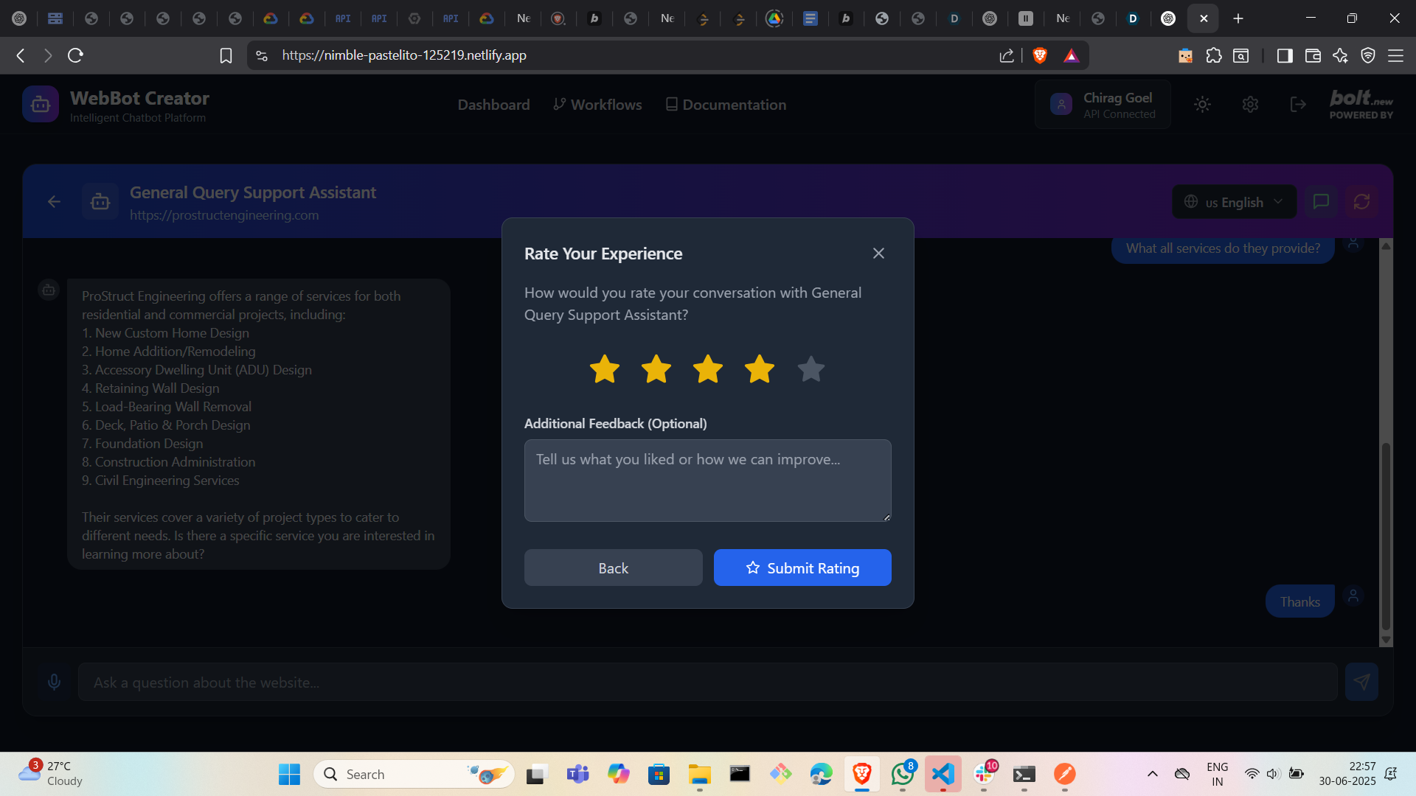Click the Submit Rating button
The height and width of the screenshot is (796, 1416).
pos(802,568)
